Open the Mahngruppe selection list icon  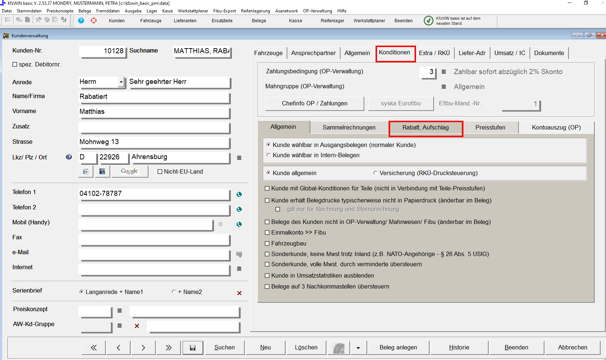point(444,87)
